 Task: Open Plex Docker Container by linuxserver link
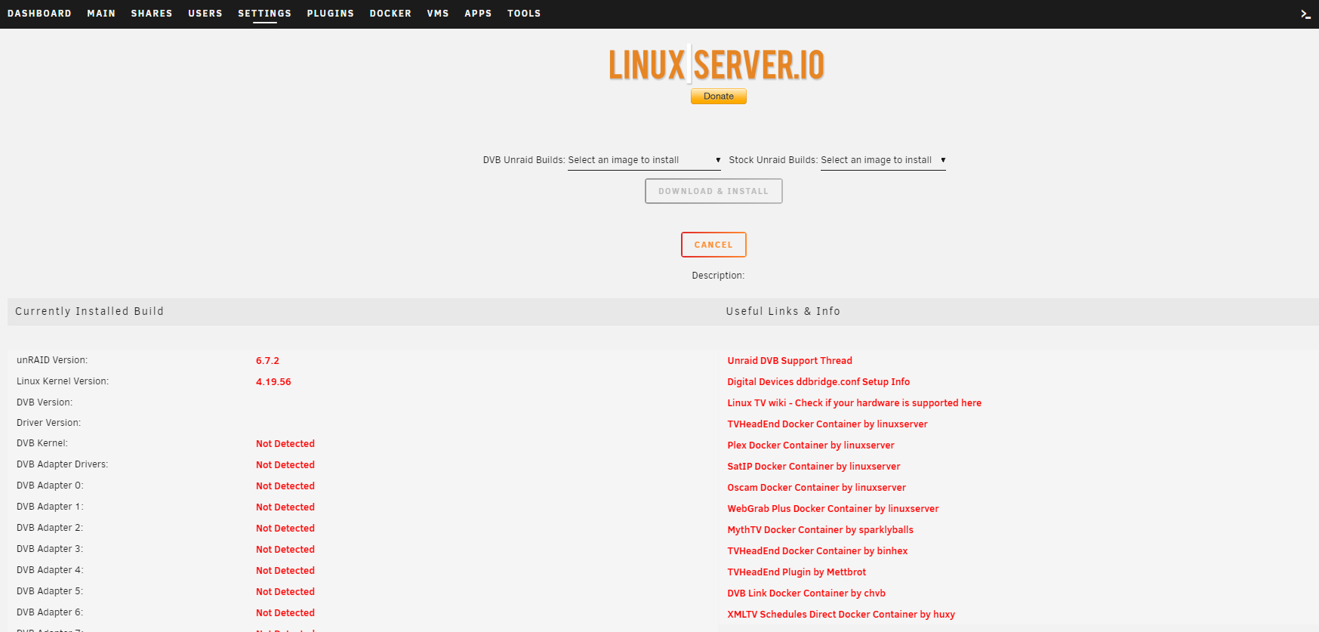click(x=811, y=445)
